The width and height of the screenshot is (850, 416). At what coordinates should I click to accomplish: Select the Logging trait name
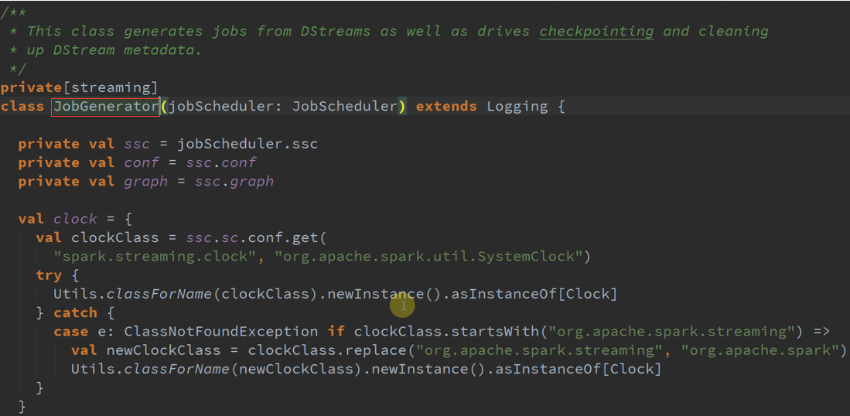(517, 107)
